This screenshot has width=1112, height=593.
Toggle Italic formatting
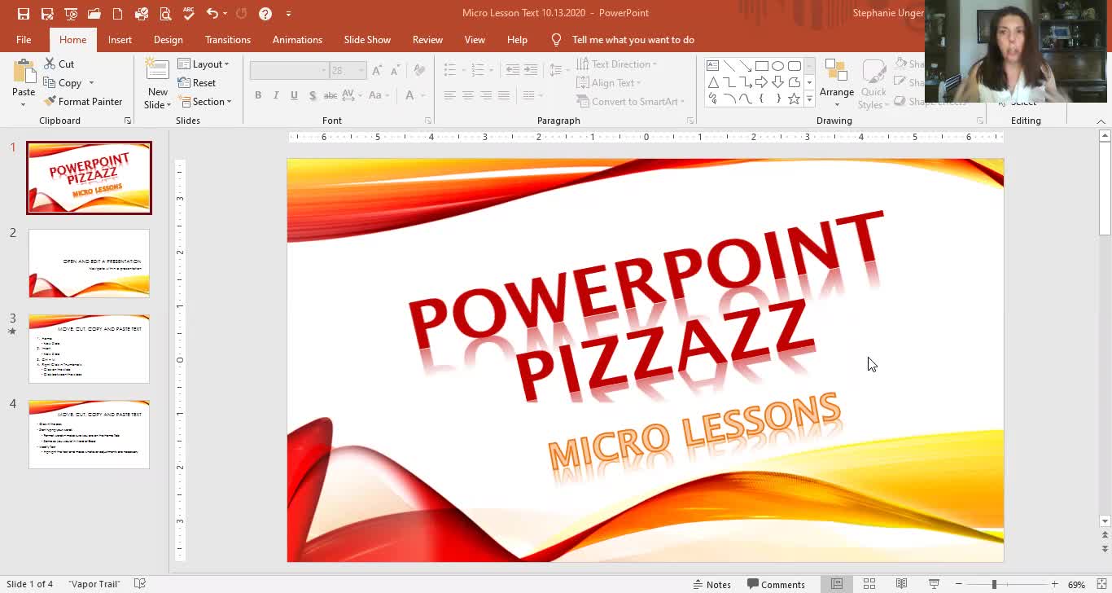(x=276, y=95)
